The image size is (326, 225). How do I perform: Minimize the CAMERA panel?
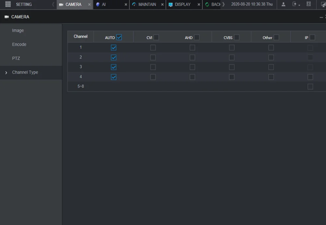point(321,17)
